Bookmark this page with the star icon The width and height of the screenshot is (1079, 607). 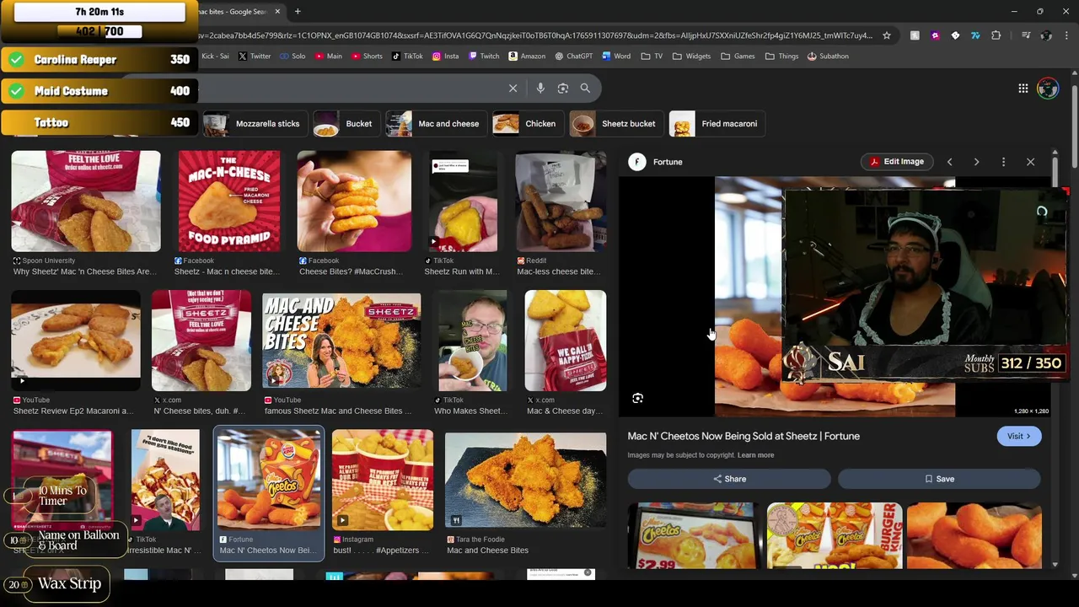[887, 35]
